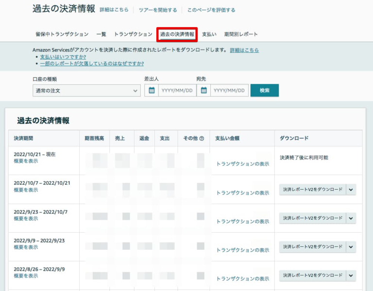This screenshot has height=291, width=373.
Task: Open the 差出人 calendar picker icon
Action: pyautogui.click(x=152, y=90)
